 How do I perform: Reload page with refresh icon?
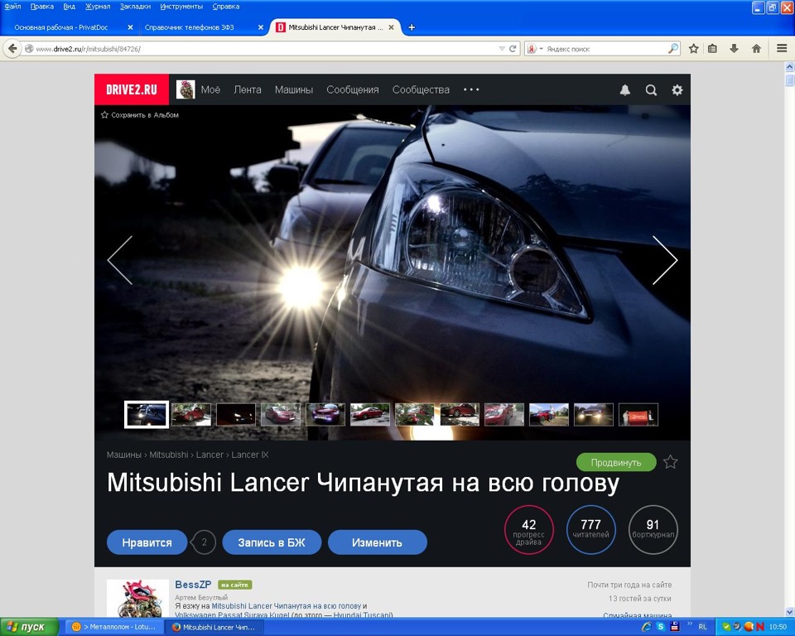click(513, 49)
